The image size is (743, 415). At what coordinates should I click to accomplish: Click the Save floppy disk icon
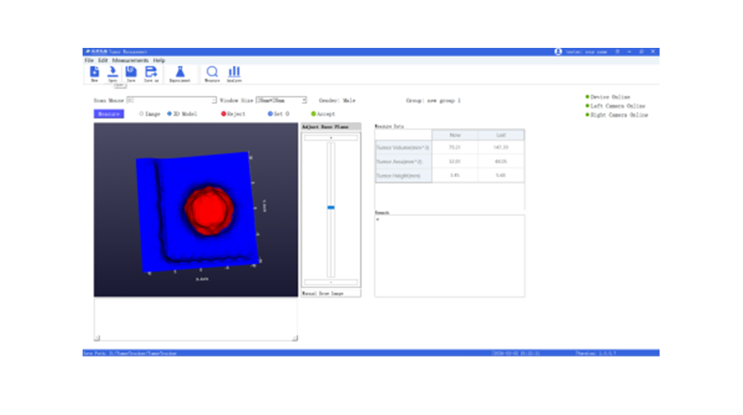(x=130, y=73)
